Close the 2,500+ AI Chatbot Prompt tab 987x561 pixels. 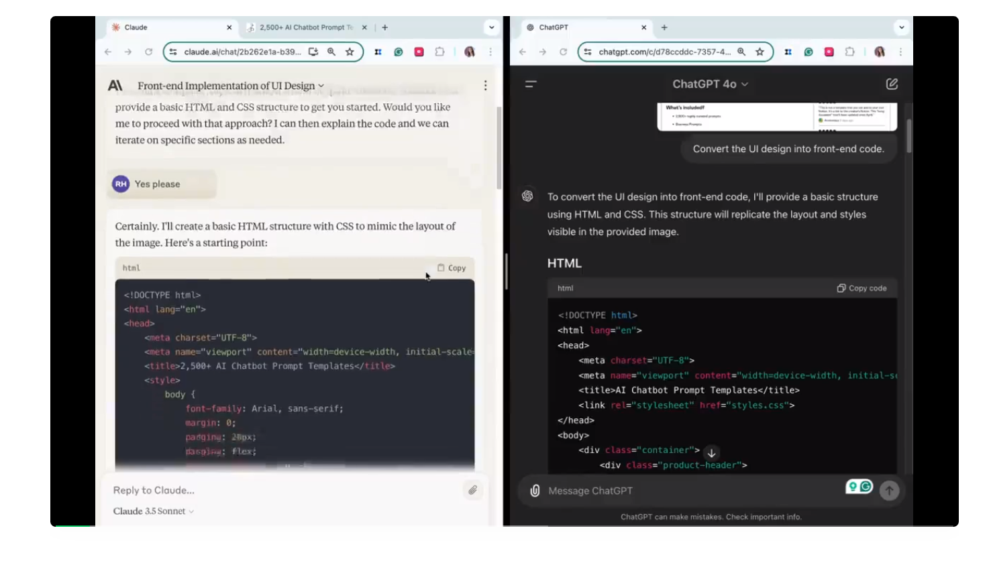click(x=364, y=27)
